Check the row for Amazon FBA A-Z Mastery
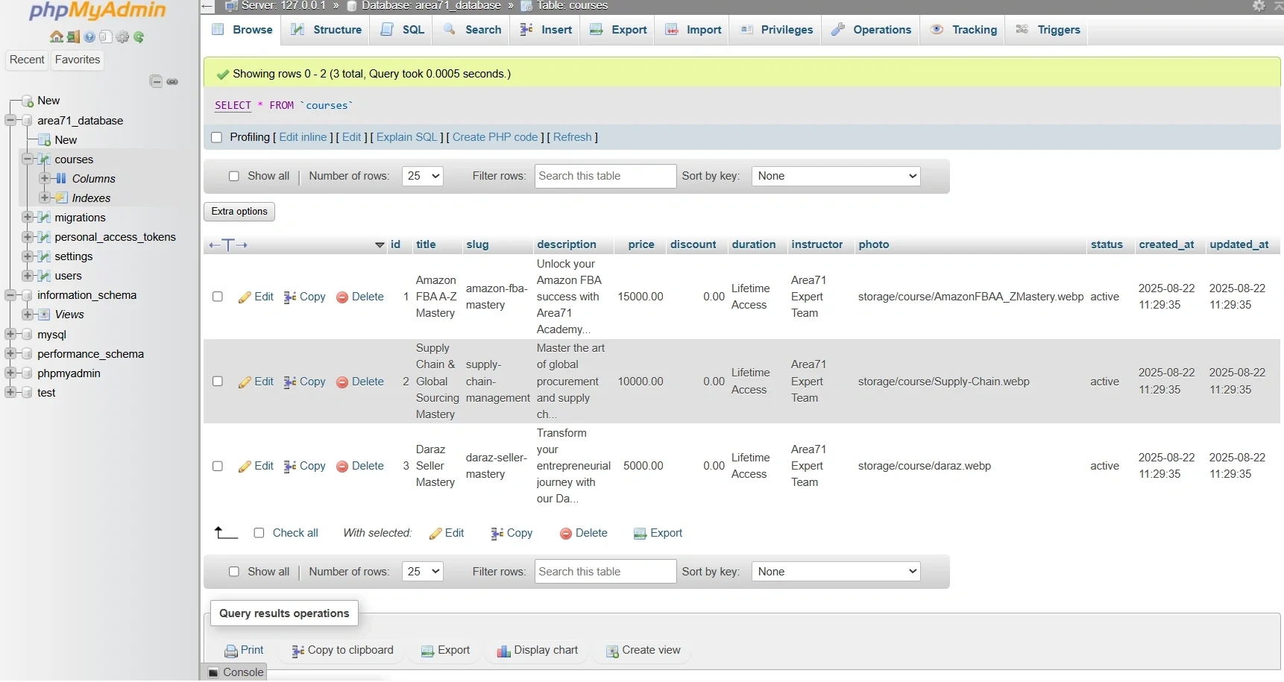The height and width of the screenshot is (682, 1284). click(x=217, y=297)
